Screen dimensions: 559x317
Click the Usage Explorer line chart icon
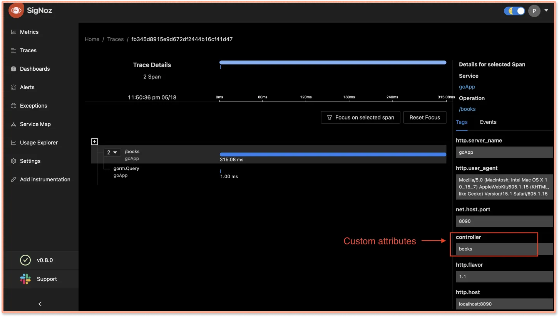pos(13,143)
